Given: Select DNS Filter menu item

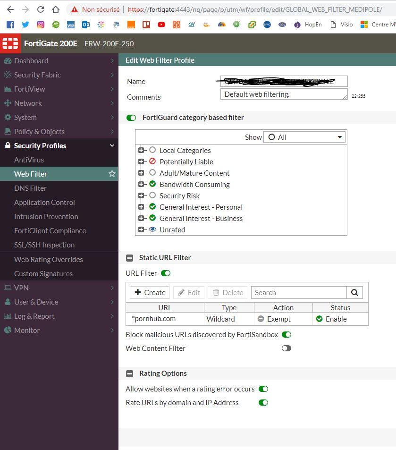Looking at the screenshot, I should point(59,188).
